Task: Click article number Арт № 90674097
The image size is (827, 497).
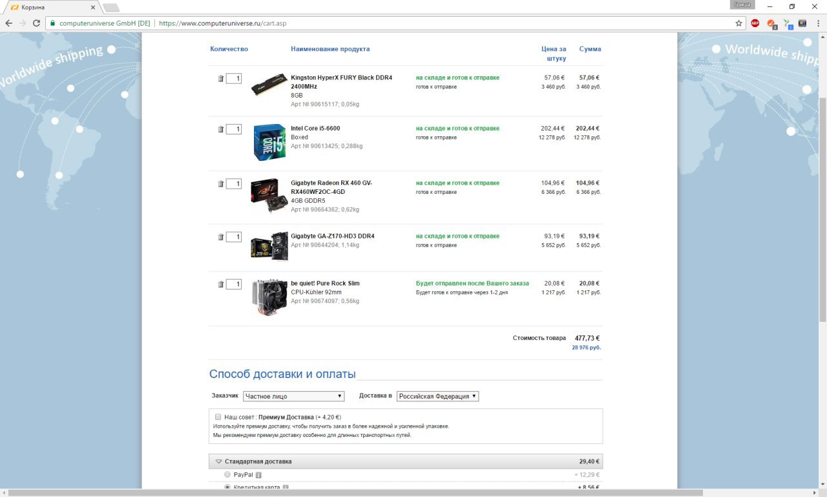Action: coord(314,301)
